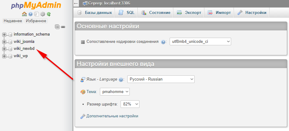Expand the information_schema database node
This screenshot has width=289, height=131.
coord(4,34)
